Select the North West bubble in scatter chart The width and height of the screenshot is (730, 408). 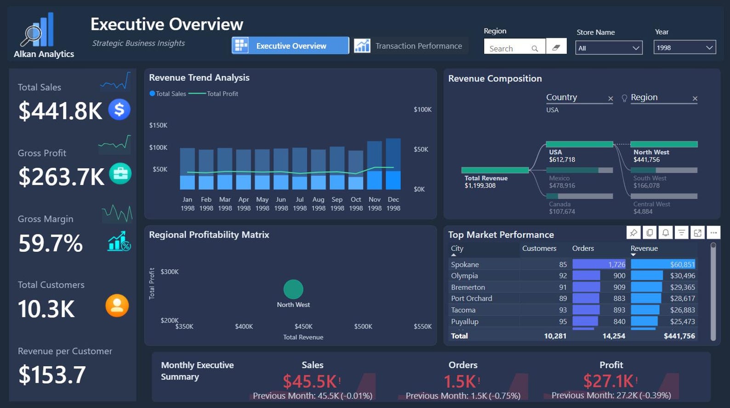(x=293, y=289)
